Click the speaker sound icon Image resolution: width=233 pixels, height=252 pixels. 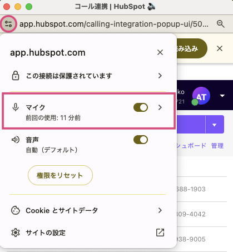pyautogui.click(x=16, y=140)
